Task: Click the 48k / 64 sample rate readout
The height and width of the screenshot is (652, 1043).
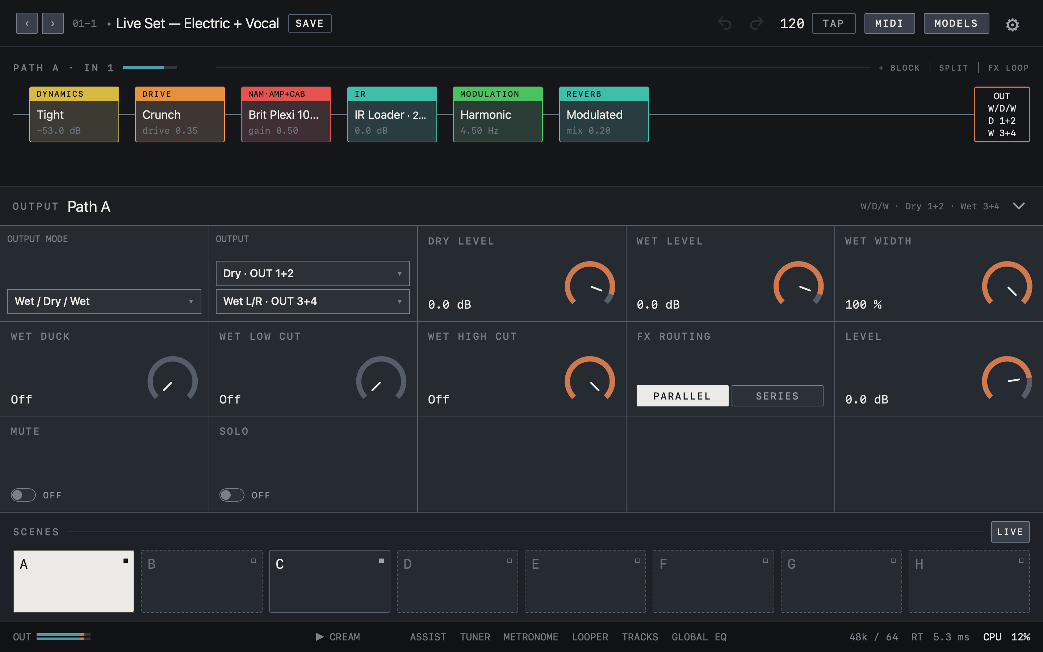Action: (x=874, y=636)
